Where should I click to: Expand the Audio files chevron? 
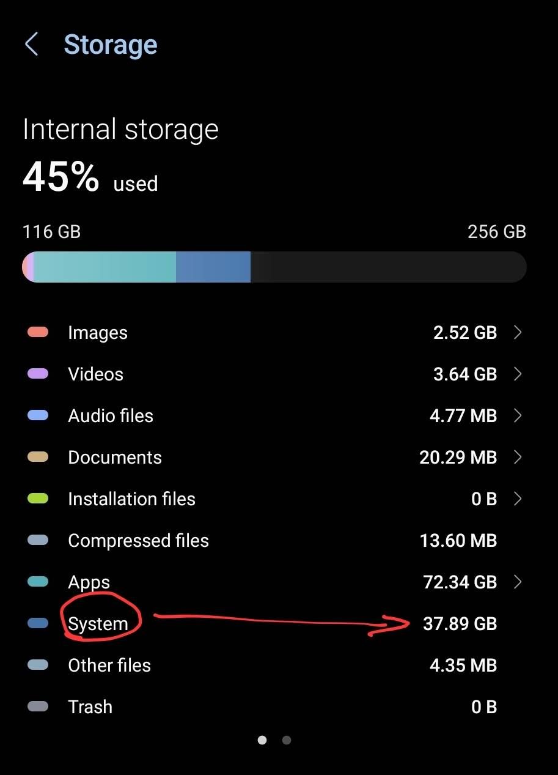[518, 415]
